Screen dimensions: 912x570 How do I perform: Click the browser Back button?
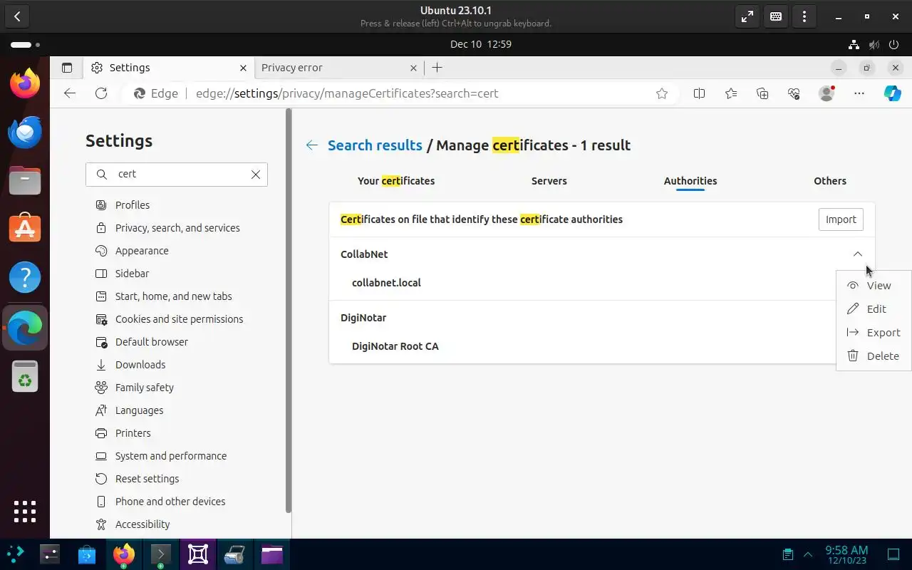pos(70,93)
